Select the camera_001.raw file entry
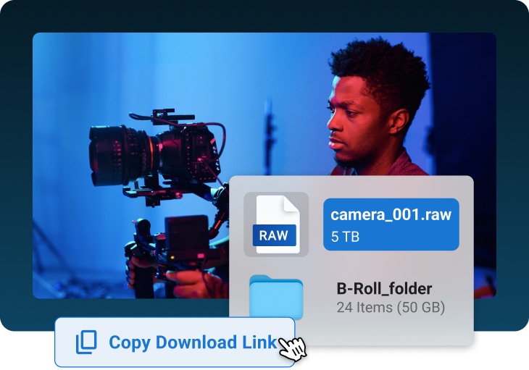 (x=391, y=224)
